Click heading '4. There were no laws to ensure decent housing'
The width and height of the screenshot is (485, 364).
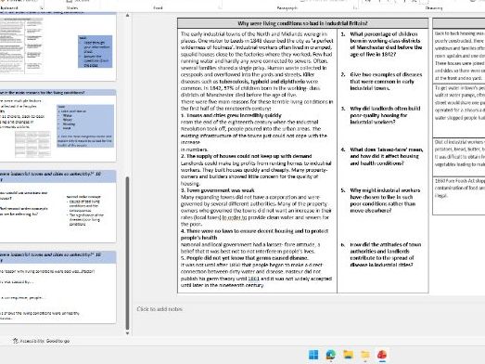click(x=255, y=234)
